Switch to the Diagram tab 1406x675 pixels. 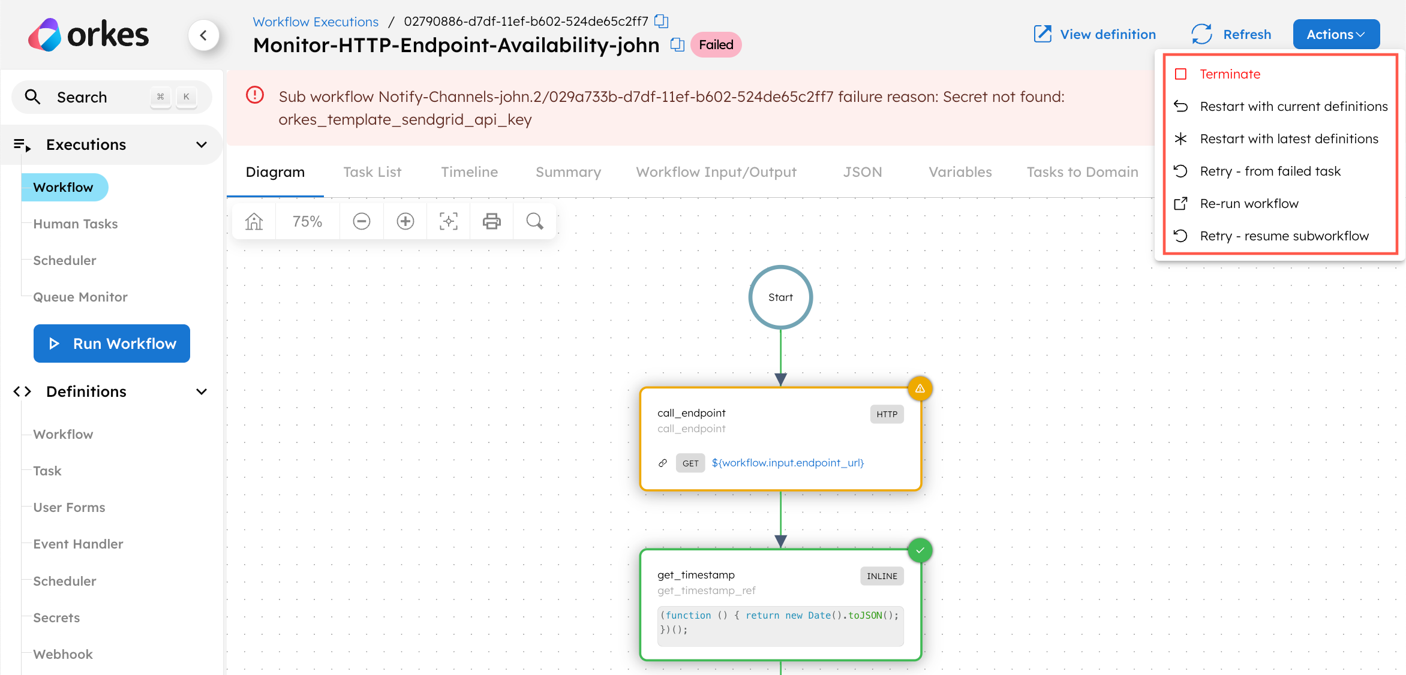click(275, 173)
